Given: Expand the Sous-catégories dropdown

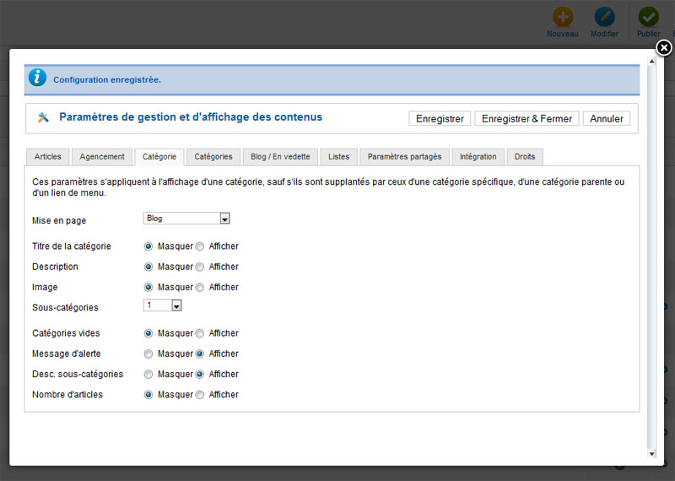Looking at the screenshot, I should 176,305.
